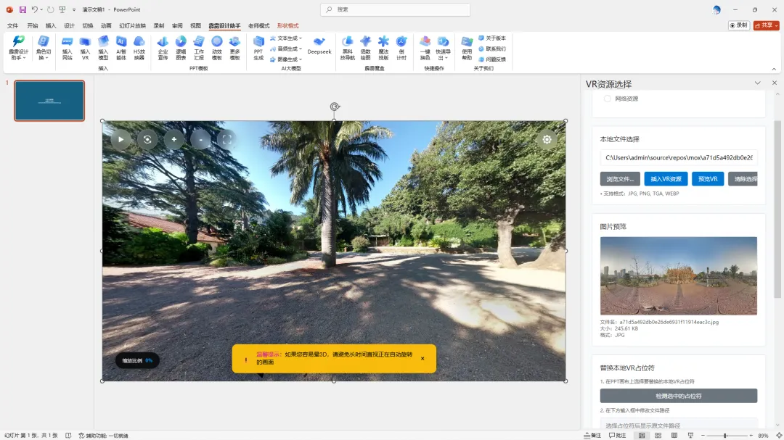This screenshot has width=784, height=440.
Task: Open the undo history dropdown arrow
Action: click(41, 9)
